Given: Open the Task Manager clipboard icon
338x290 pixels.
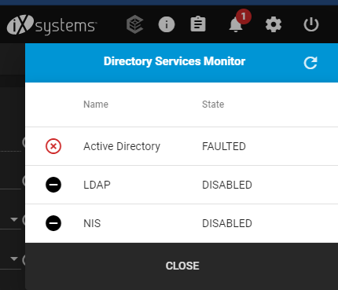Looking at the screenshot, I should [x=198, y=24].
